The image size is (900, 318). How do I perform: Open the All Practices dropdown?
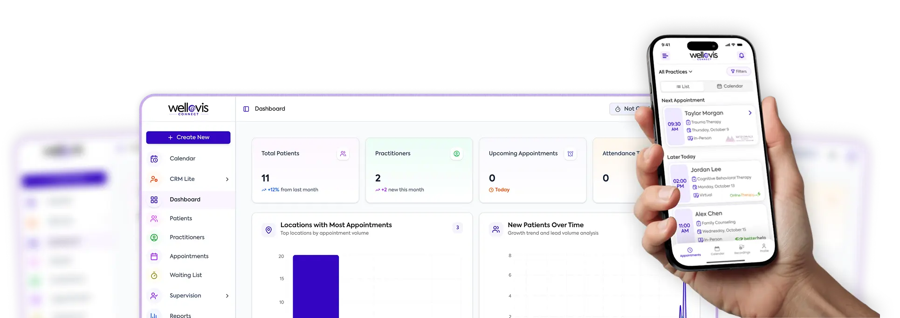tap(675, 72)
